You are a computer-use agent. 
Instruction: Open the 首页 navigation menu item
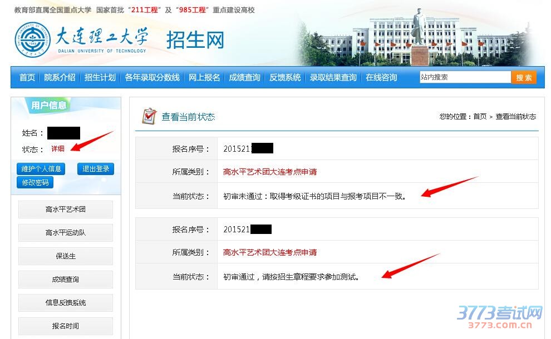pos(27,78)
